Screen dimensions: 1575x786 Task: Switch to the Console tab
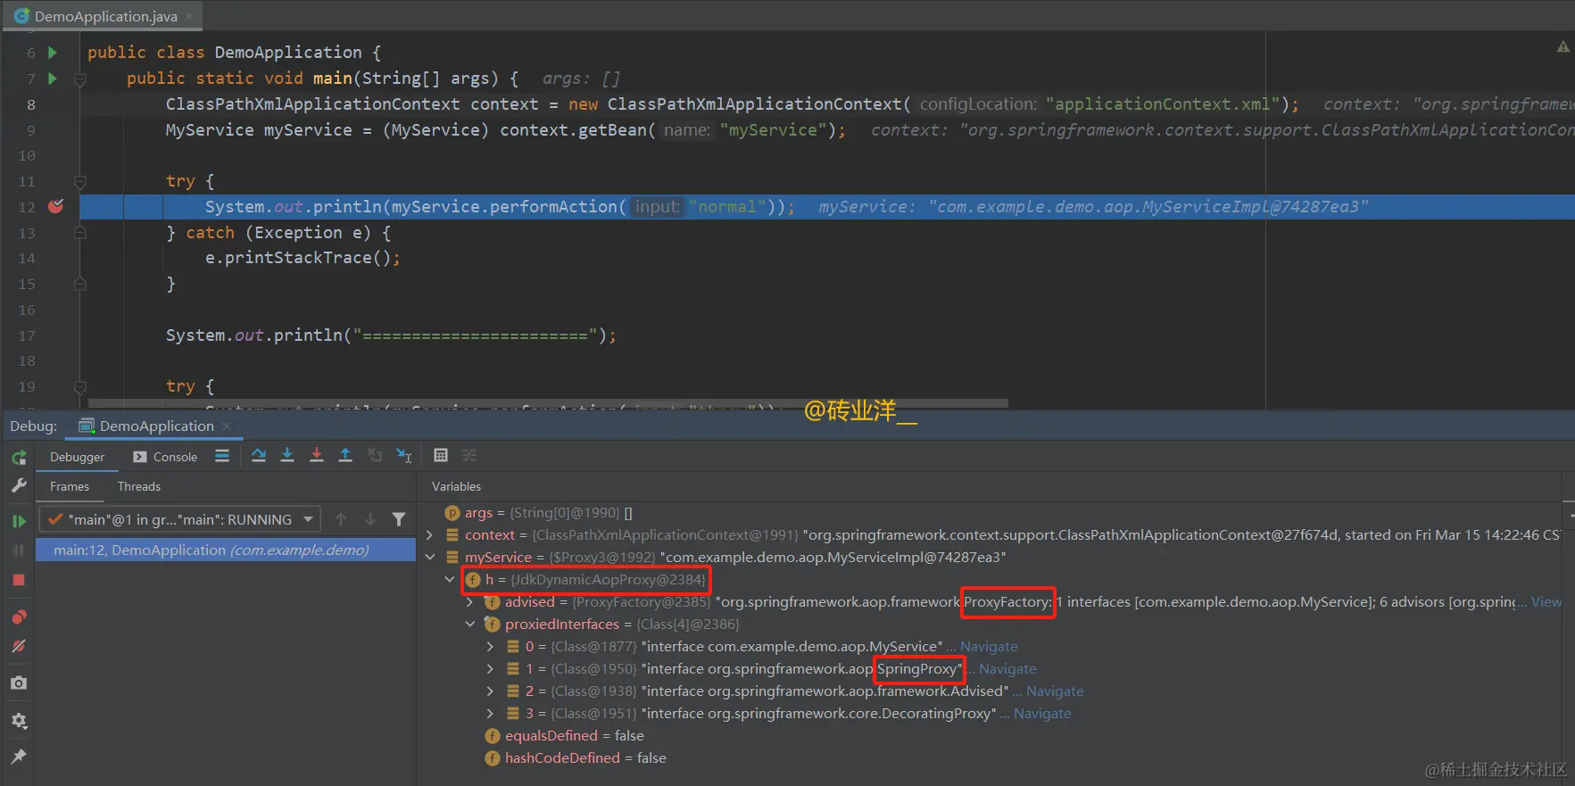(x=165, y=457)
